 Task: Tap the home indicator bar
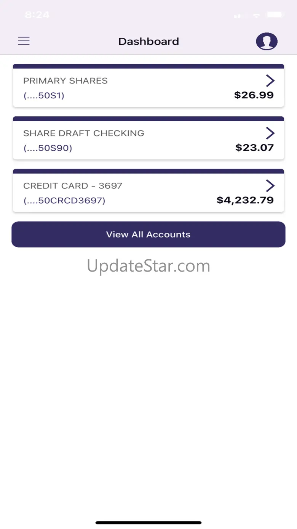pos(148,523)
